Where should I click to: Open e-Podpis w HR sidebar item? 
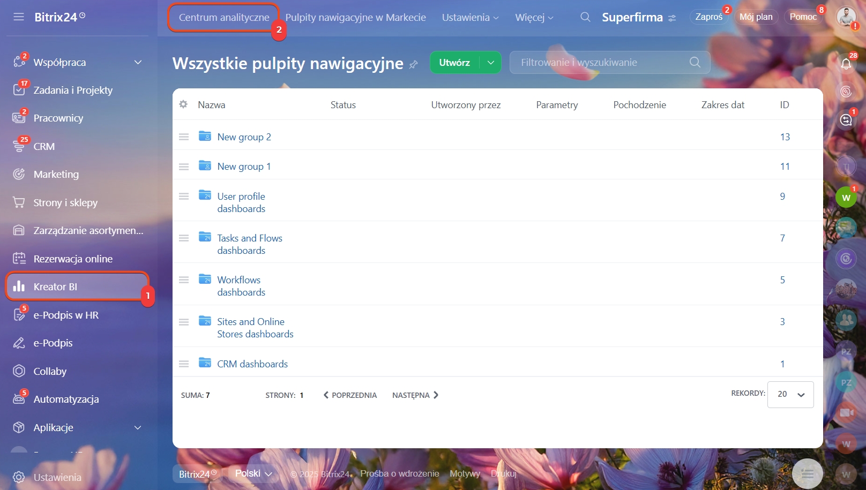coord(66,315)
